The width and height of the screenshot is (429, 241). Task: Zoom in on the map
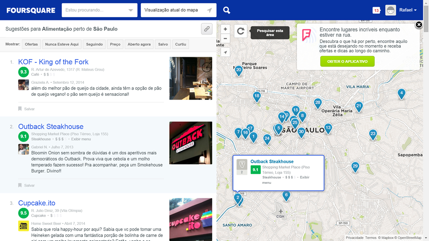[x=225, y=29]
